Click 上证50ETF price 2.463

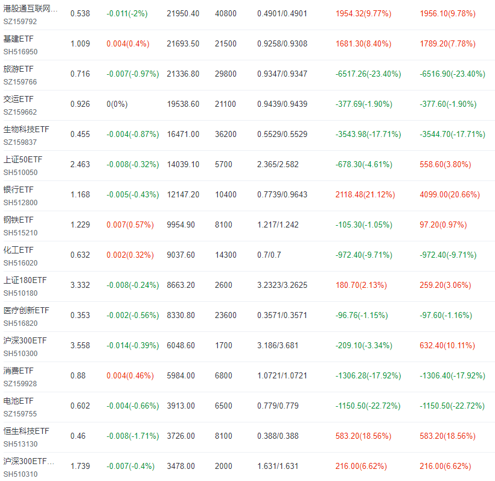click(x=80, y=164)
